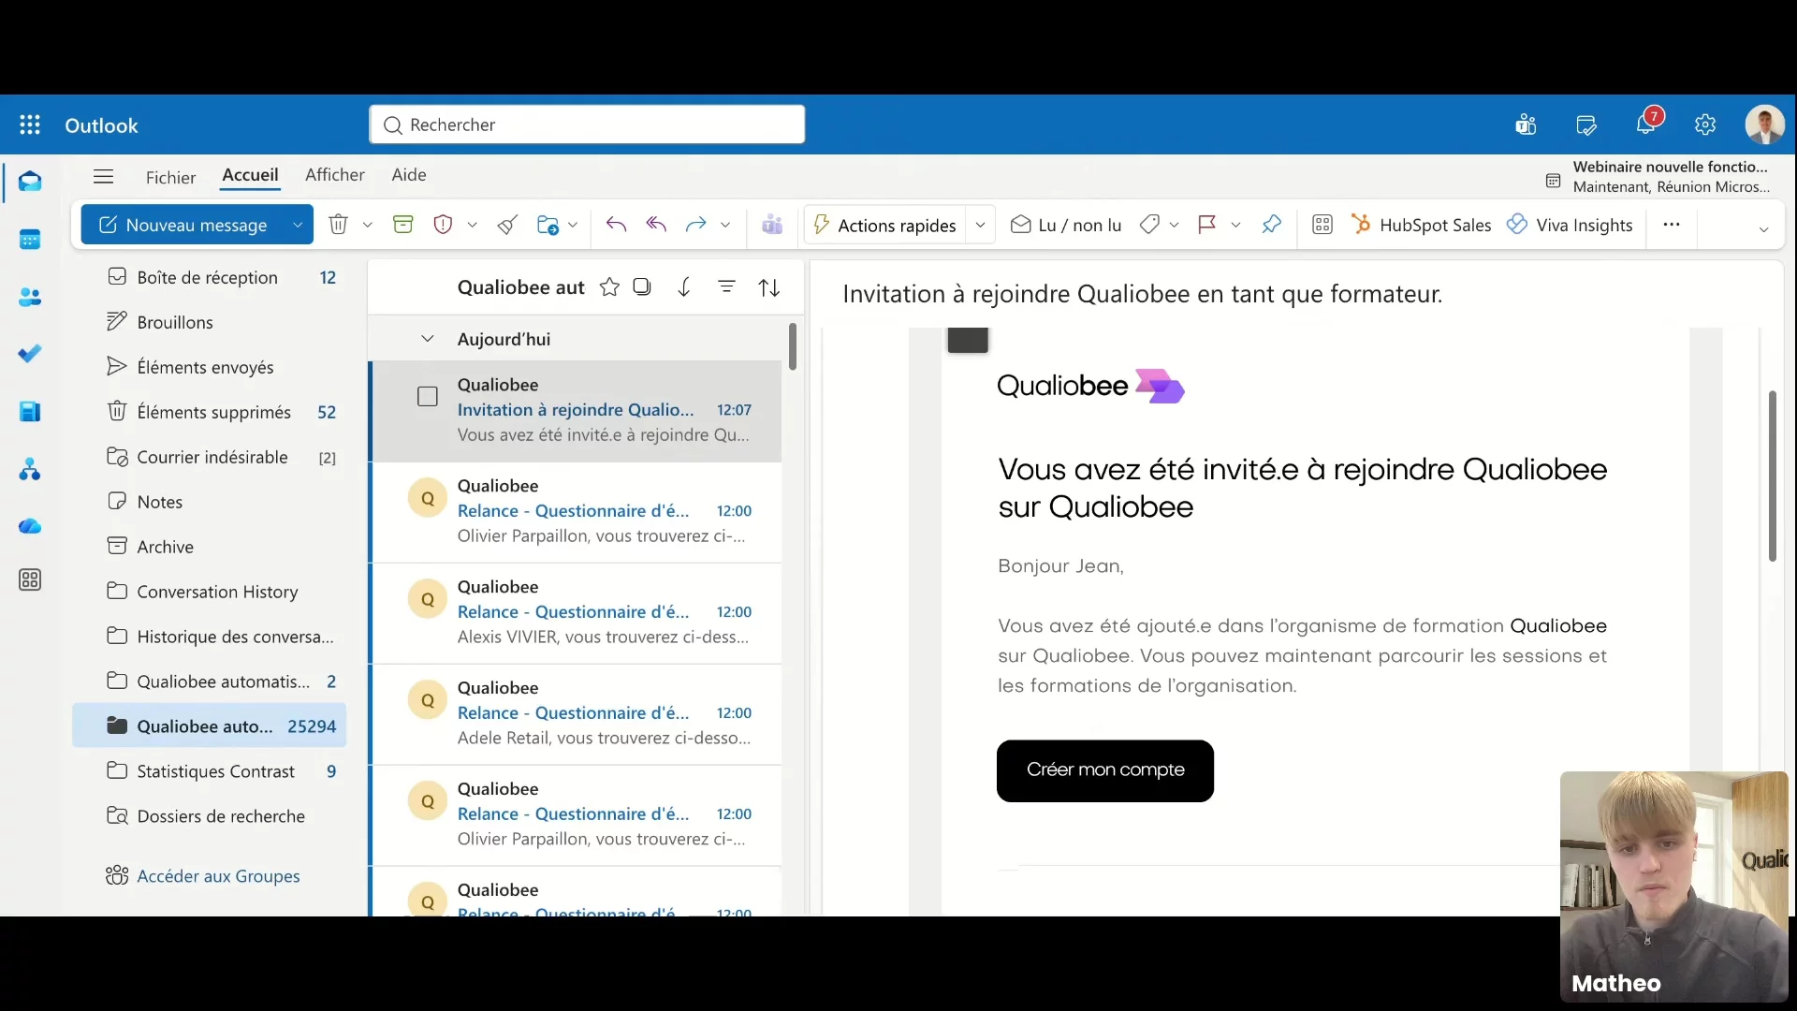Open OneDrive cloud app in rail
1797x1011 pixels.
pos(30,526)
